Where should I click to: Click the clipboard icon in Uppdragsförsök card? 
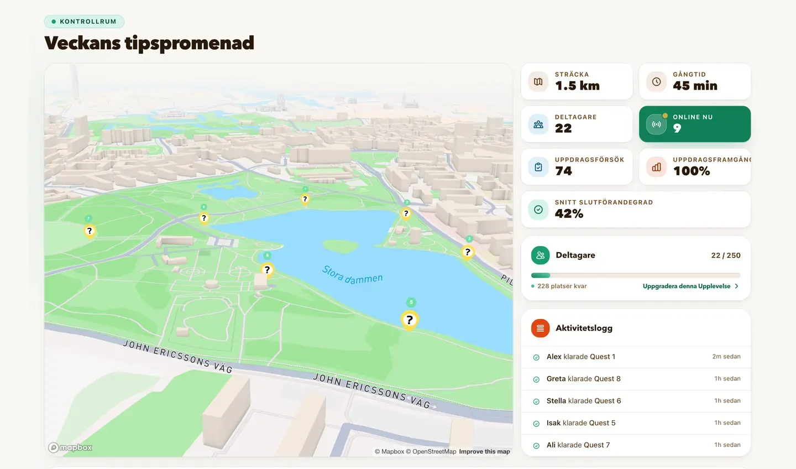pos(538,167)
